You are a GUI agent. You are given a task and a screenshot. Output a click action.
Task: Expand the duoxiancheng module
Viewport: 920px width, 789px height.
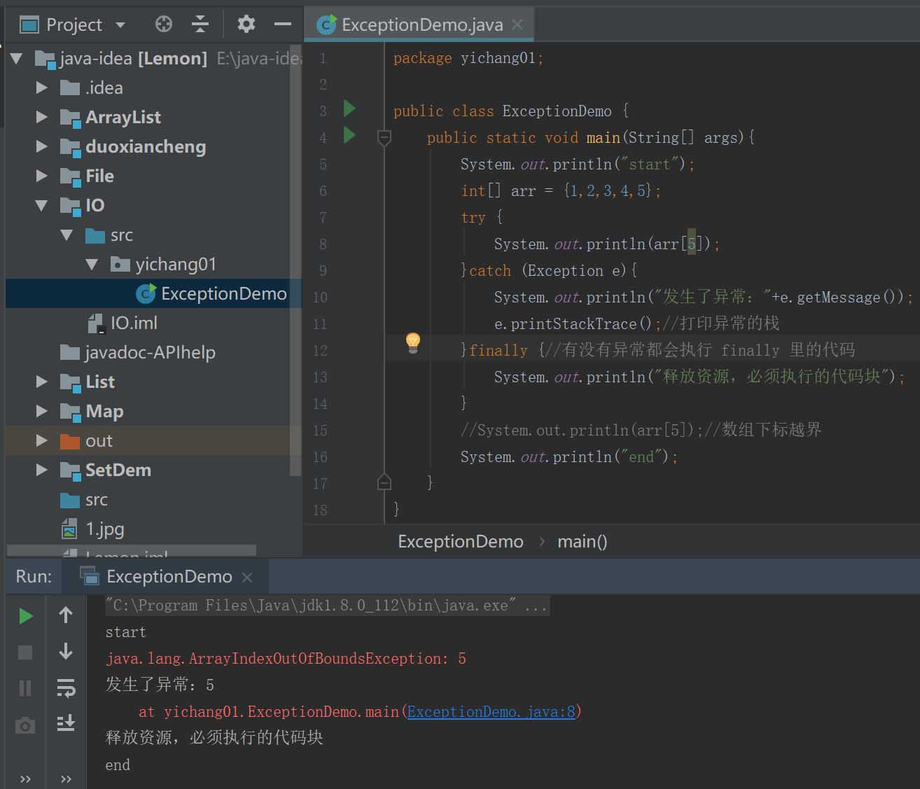41,146
